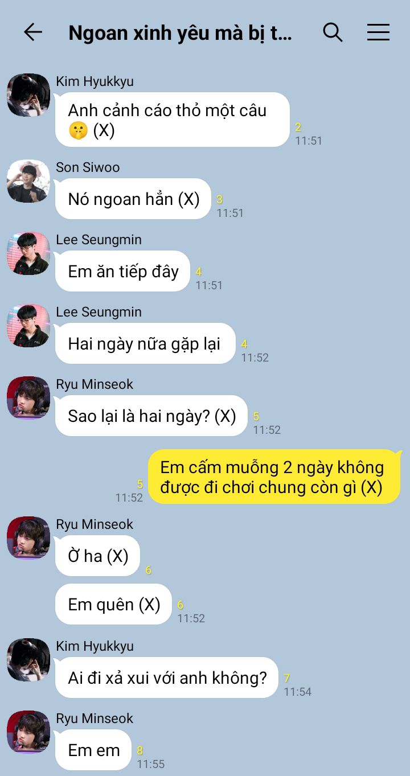
Task: Tap Son Siwoo's profile picture
Action: click(28, 181)
